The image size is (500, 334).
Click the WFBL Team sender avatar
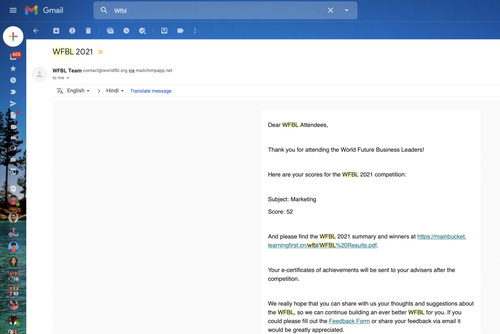click(x=40, y=74)
